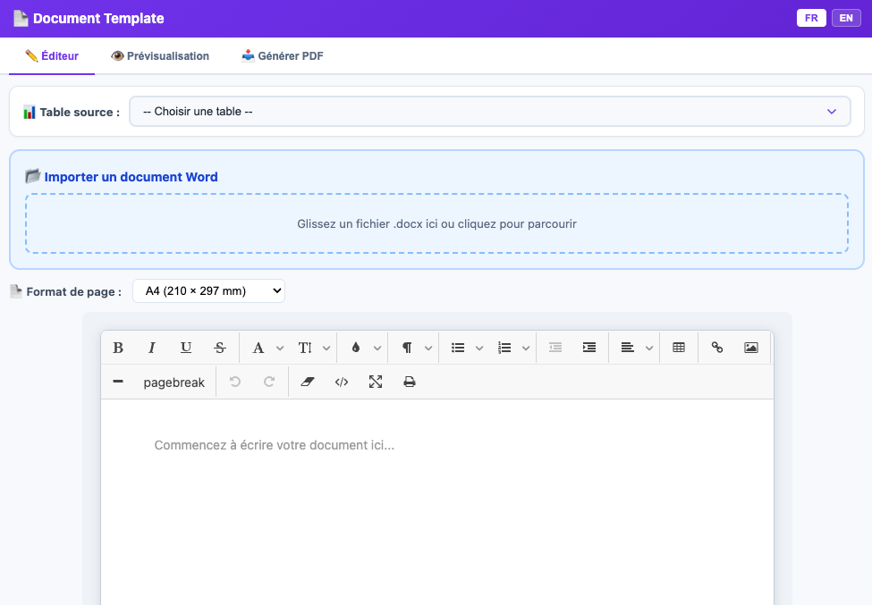Open the page format selector

click(x=208, y=290)
